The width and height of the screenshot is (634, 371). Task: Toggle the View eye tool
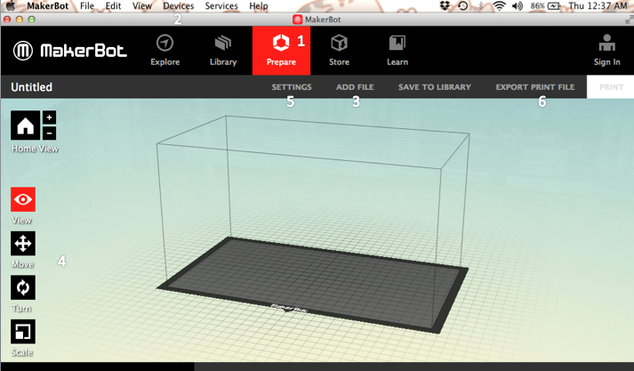[23, 199]
